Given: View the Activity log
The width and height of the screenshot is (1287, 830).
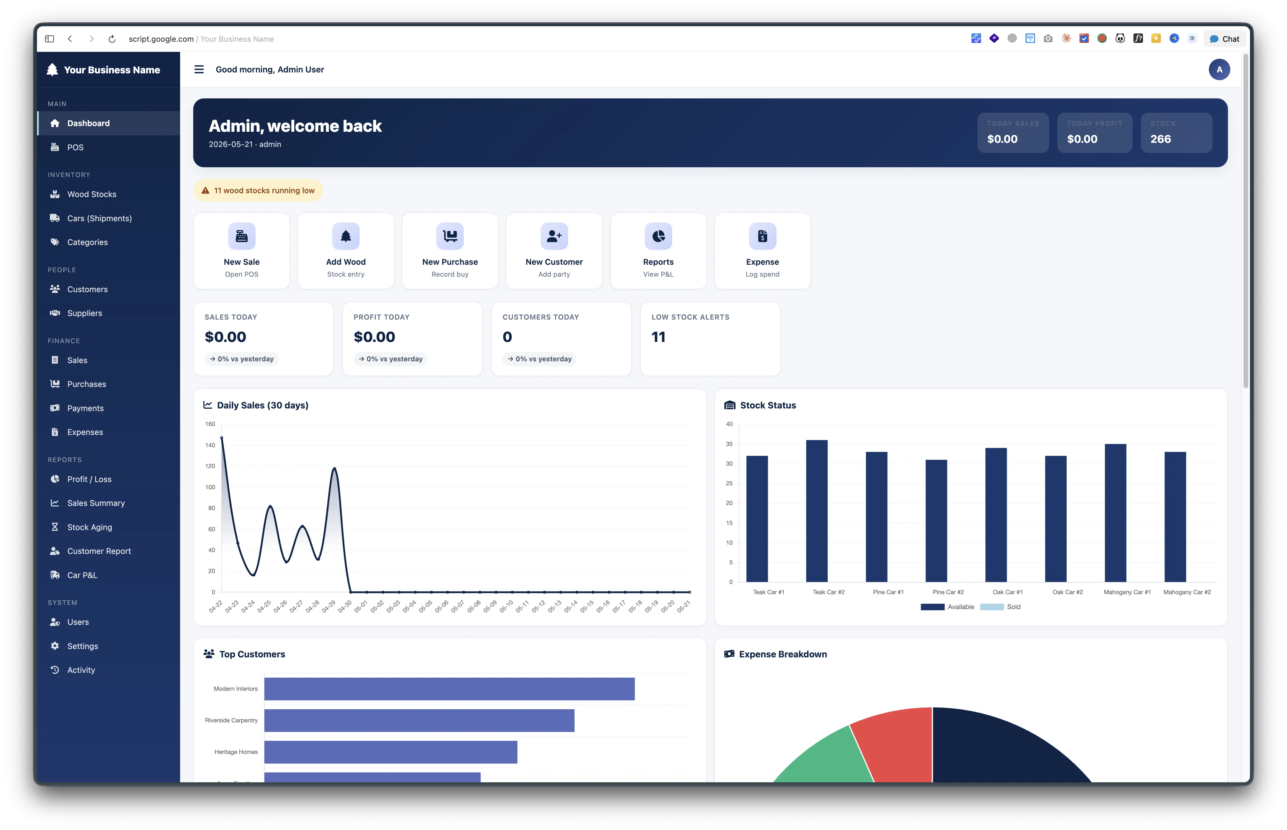Looking at the screenshot, I should pyautogui.click(x=108, y=670).
